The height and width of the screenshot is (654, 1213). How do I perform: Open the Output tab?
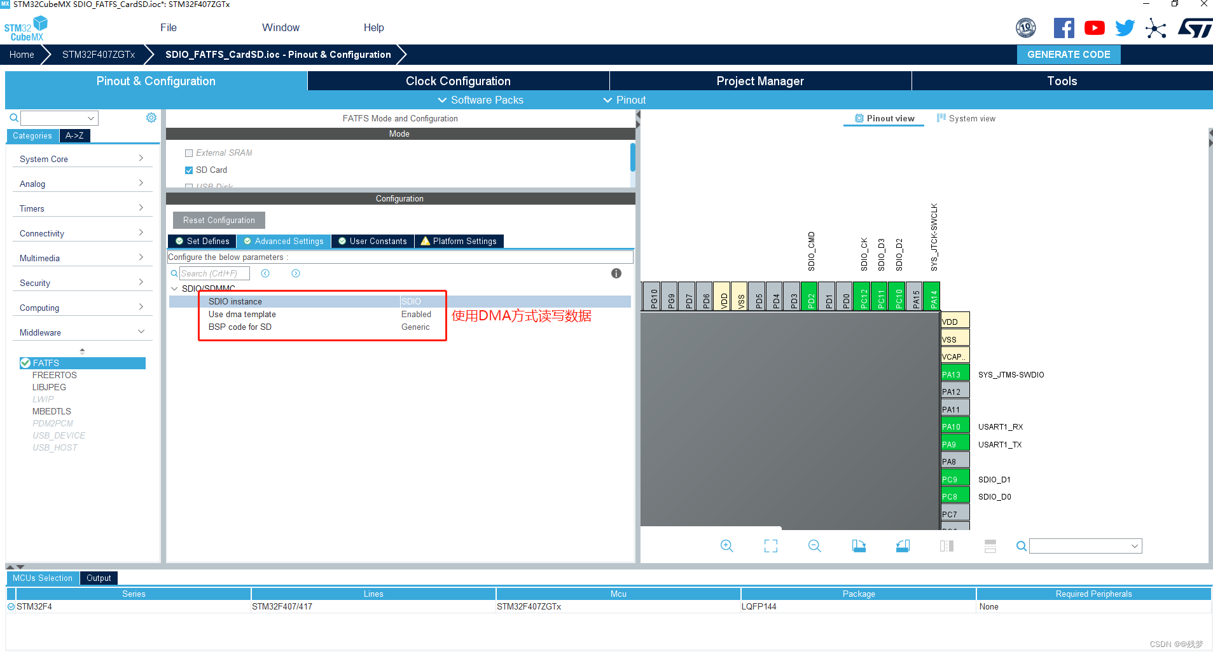(x=99, y=578)
